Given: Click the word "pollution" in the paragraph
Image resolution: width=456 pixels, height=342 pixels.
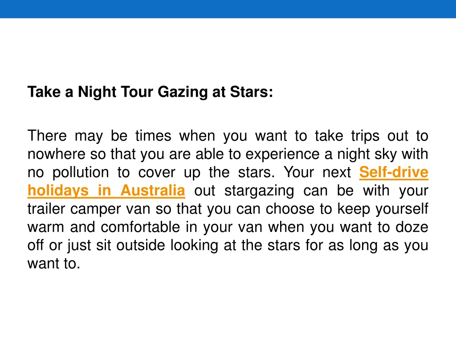Looking at the screenshot, I should click(81, 172).
